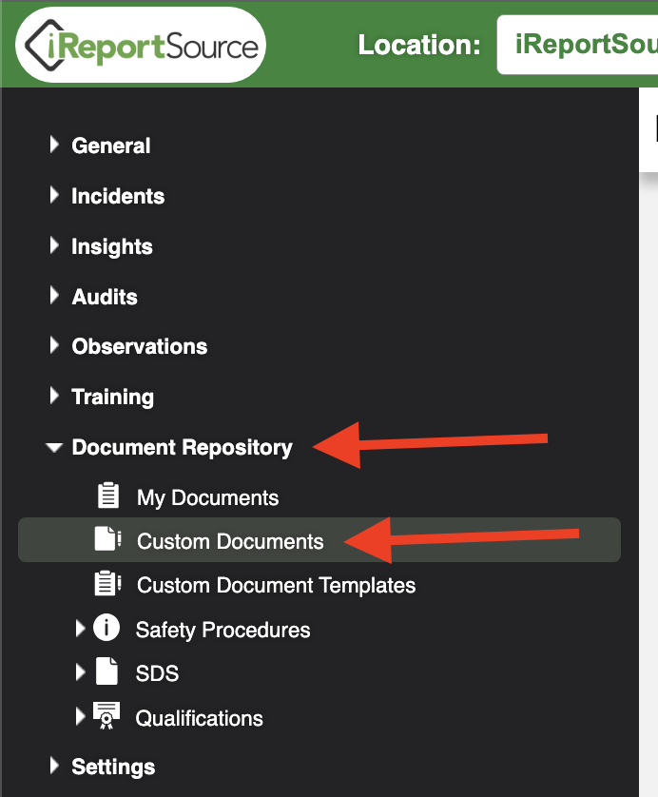658x797 pixels.
Task: Open the Audits menu
Action: [x=105, y=297]
